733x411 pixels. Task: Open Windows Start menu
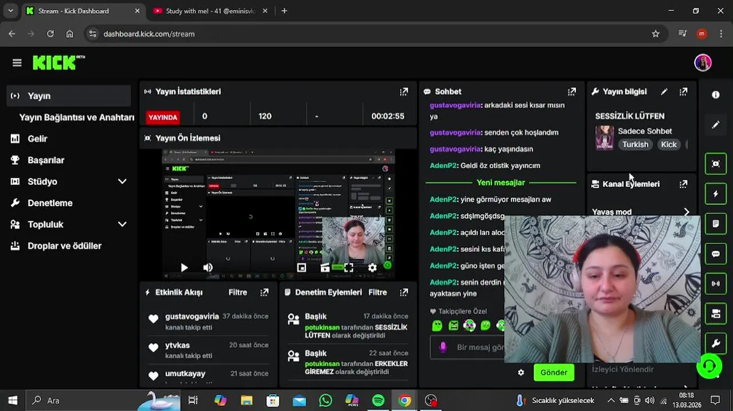point(13,401)
